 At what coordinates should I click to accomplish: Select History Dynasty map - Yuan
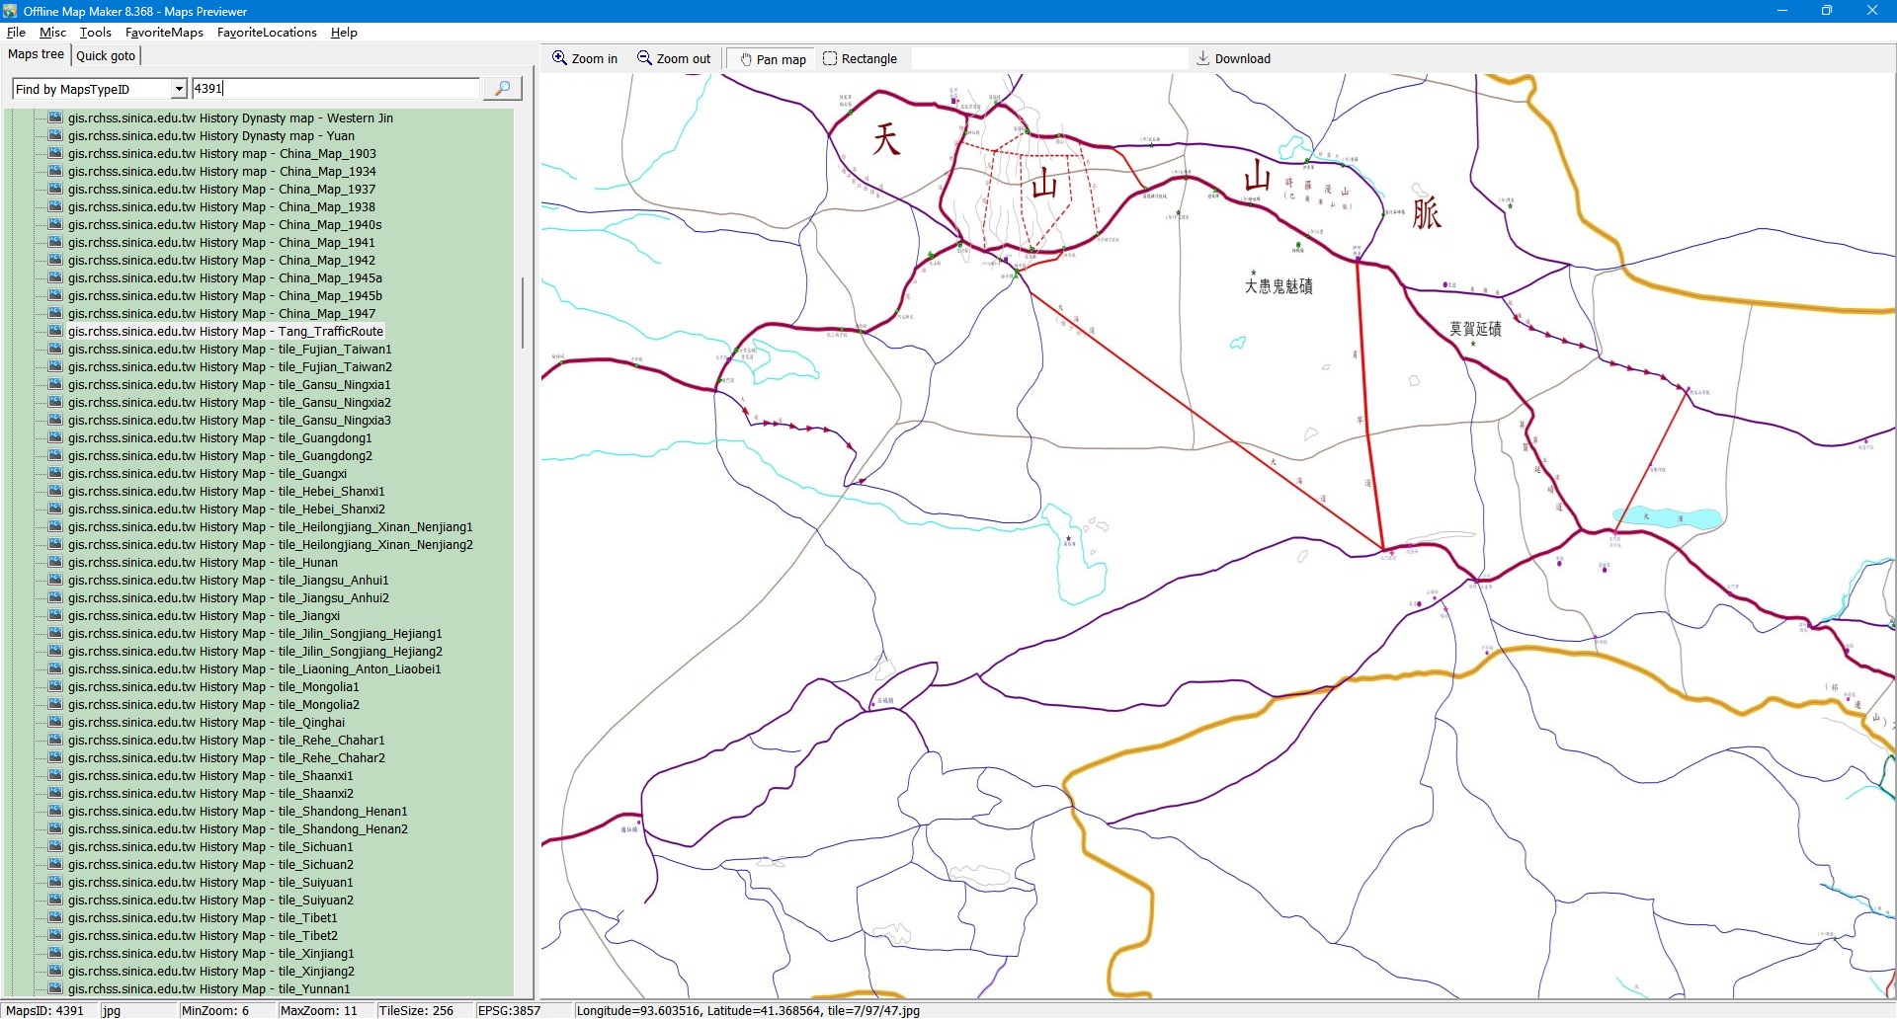(x=210, y=136)
